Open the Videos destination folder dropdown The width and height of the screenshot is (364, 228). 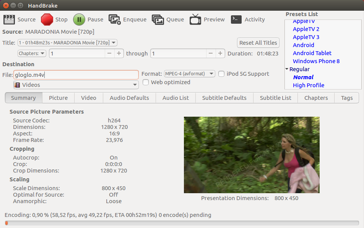pos(76,85)
